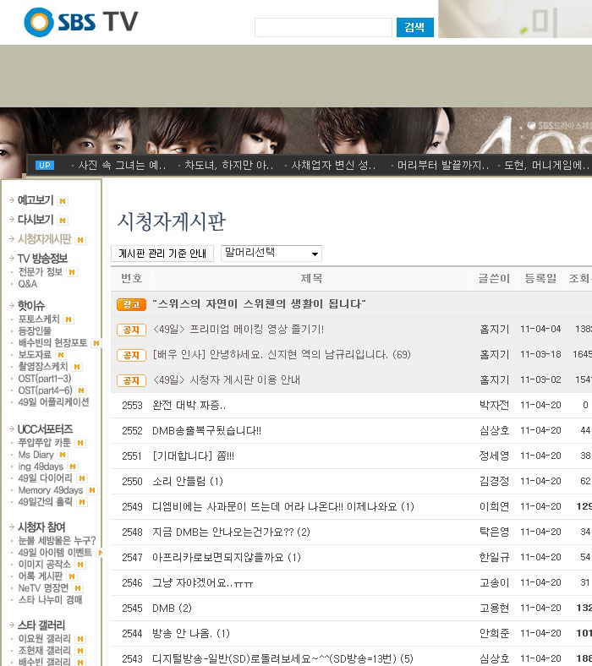Open 쭈압쭈압 카툰 link

[44, 443]
